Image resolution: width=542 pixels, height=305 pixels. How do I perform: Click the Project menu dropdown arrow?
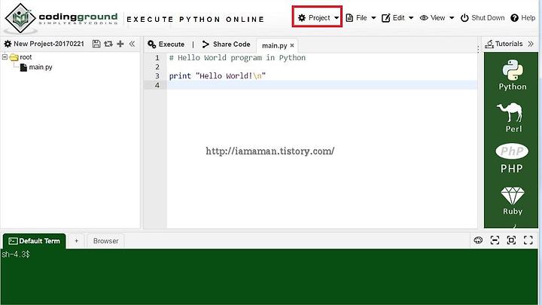click(x=336, y=17)
